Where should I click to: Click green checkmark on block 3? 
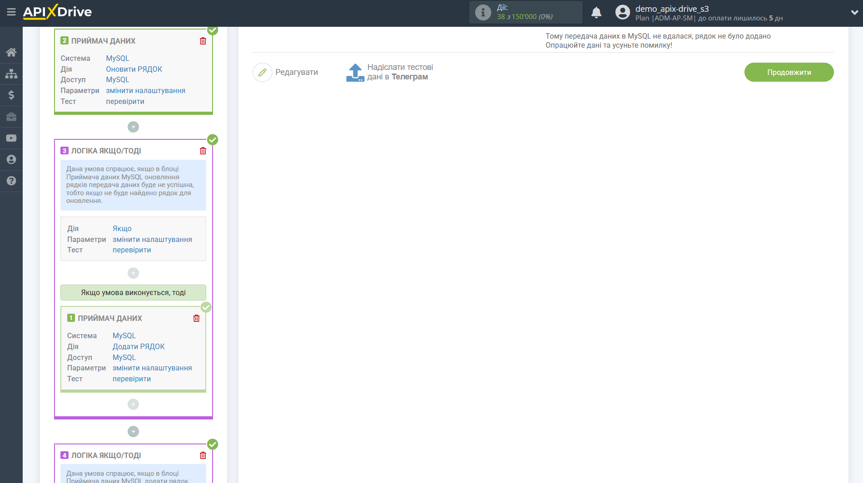(x=213, y=139)
